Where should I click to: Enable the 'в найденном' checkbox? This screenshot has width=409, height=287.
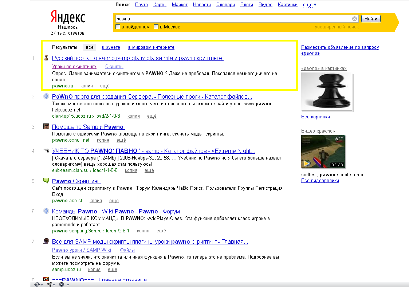tap(118, 27)
